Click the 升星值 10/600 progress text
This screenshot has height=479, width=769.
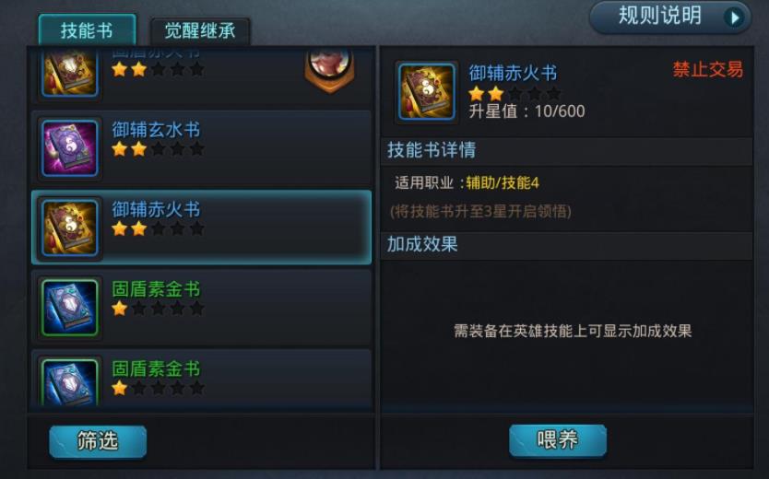point(526,111)
